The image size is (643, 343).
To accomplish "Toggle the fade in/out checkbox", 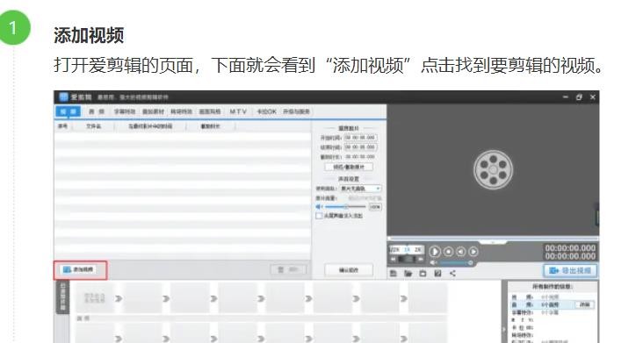I will [x=319, y=215].
